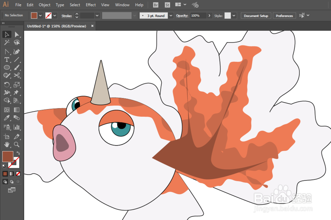Screen dimensions: 331x220
Task: Open Adobe Stock (St) button
Action: tap(167, 5)
